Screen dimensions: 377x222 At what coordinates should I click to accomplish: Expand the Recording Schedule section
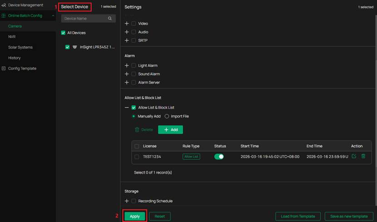point(127,201)
